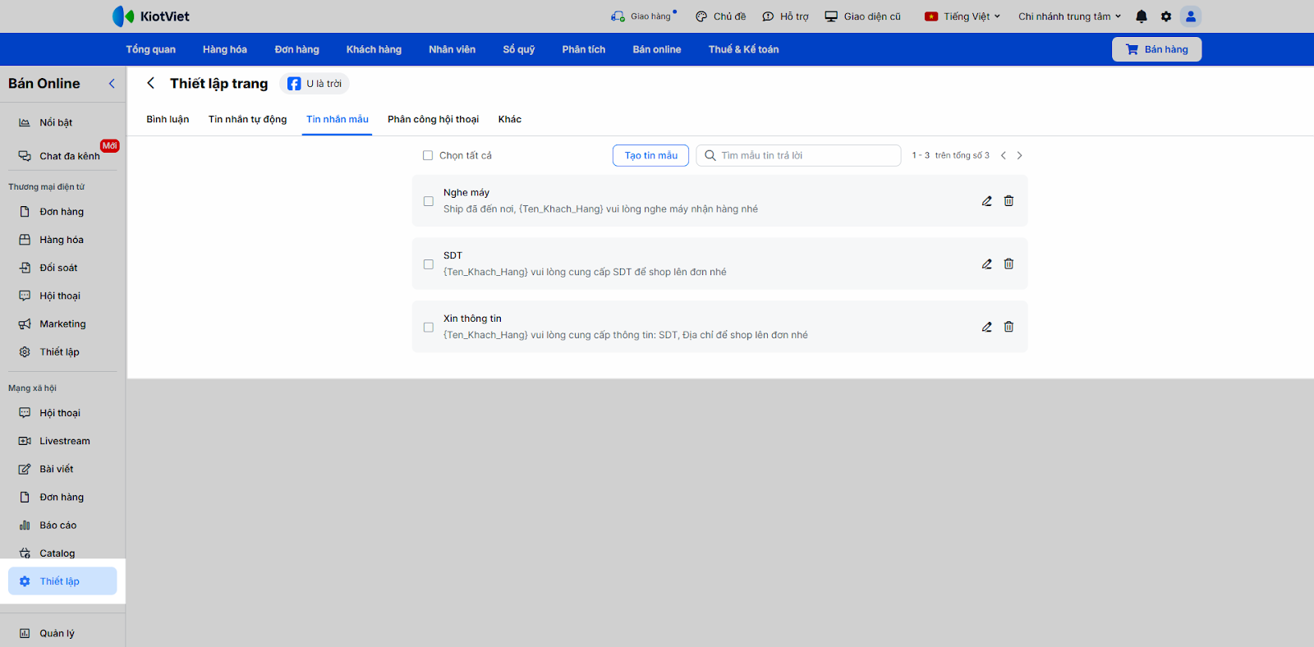The image size is (1314, 647).
Task: Open the Chi nhánh trung tâm dropdown
Action: pyautogui.click(x=1070, y=16)
